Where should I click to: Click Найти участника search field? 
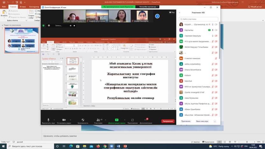199,19
